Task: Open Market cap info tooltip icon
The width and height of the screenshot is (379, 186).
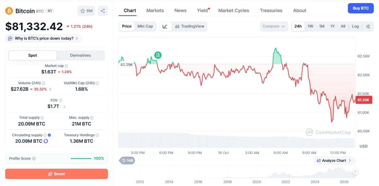Action: 66,66
